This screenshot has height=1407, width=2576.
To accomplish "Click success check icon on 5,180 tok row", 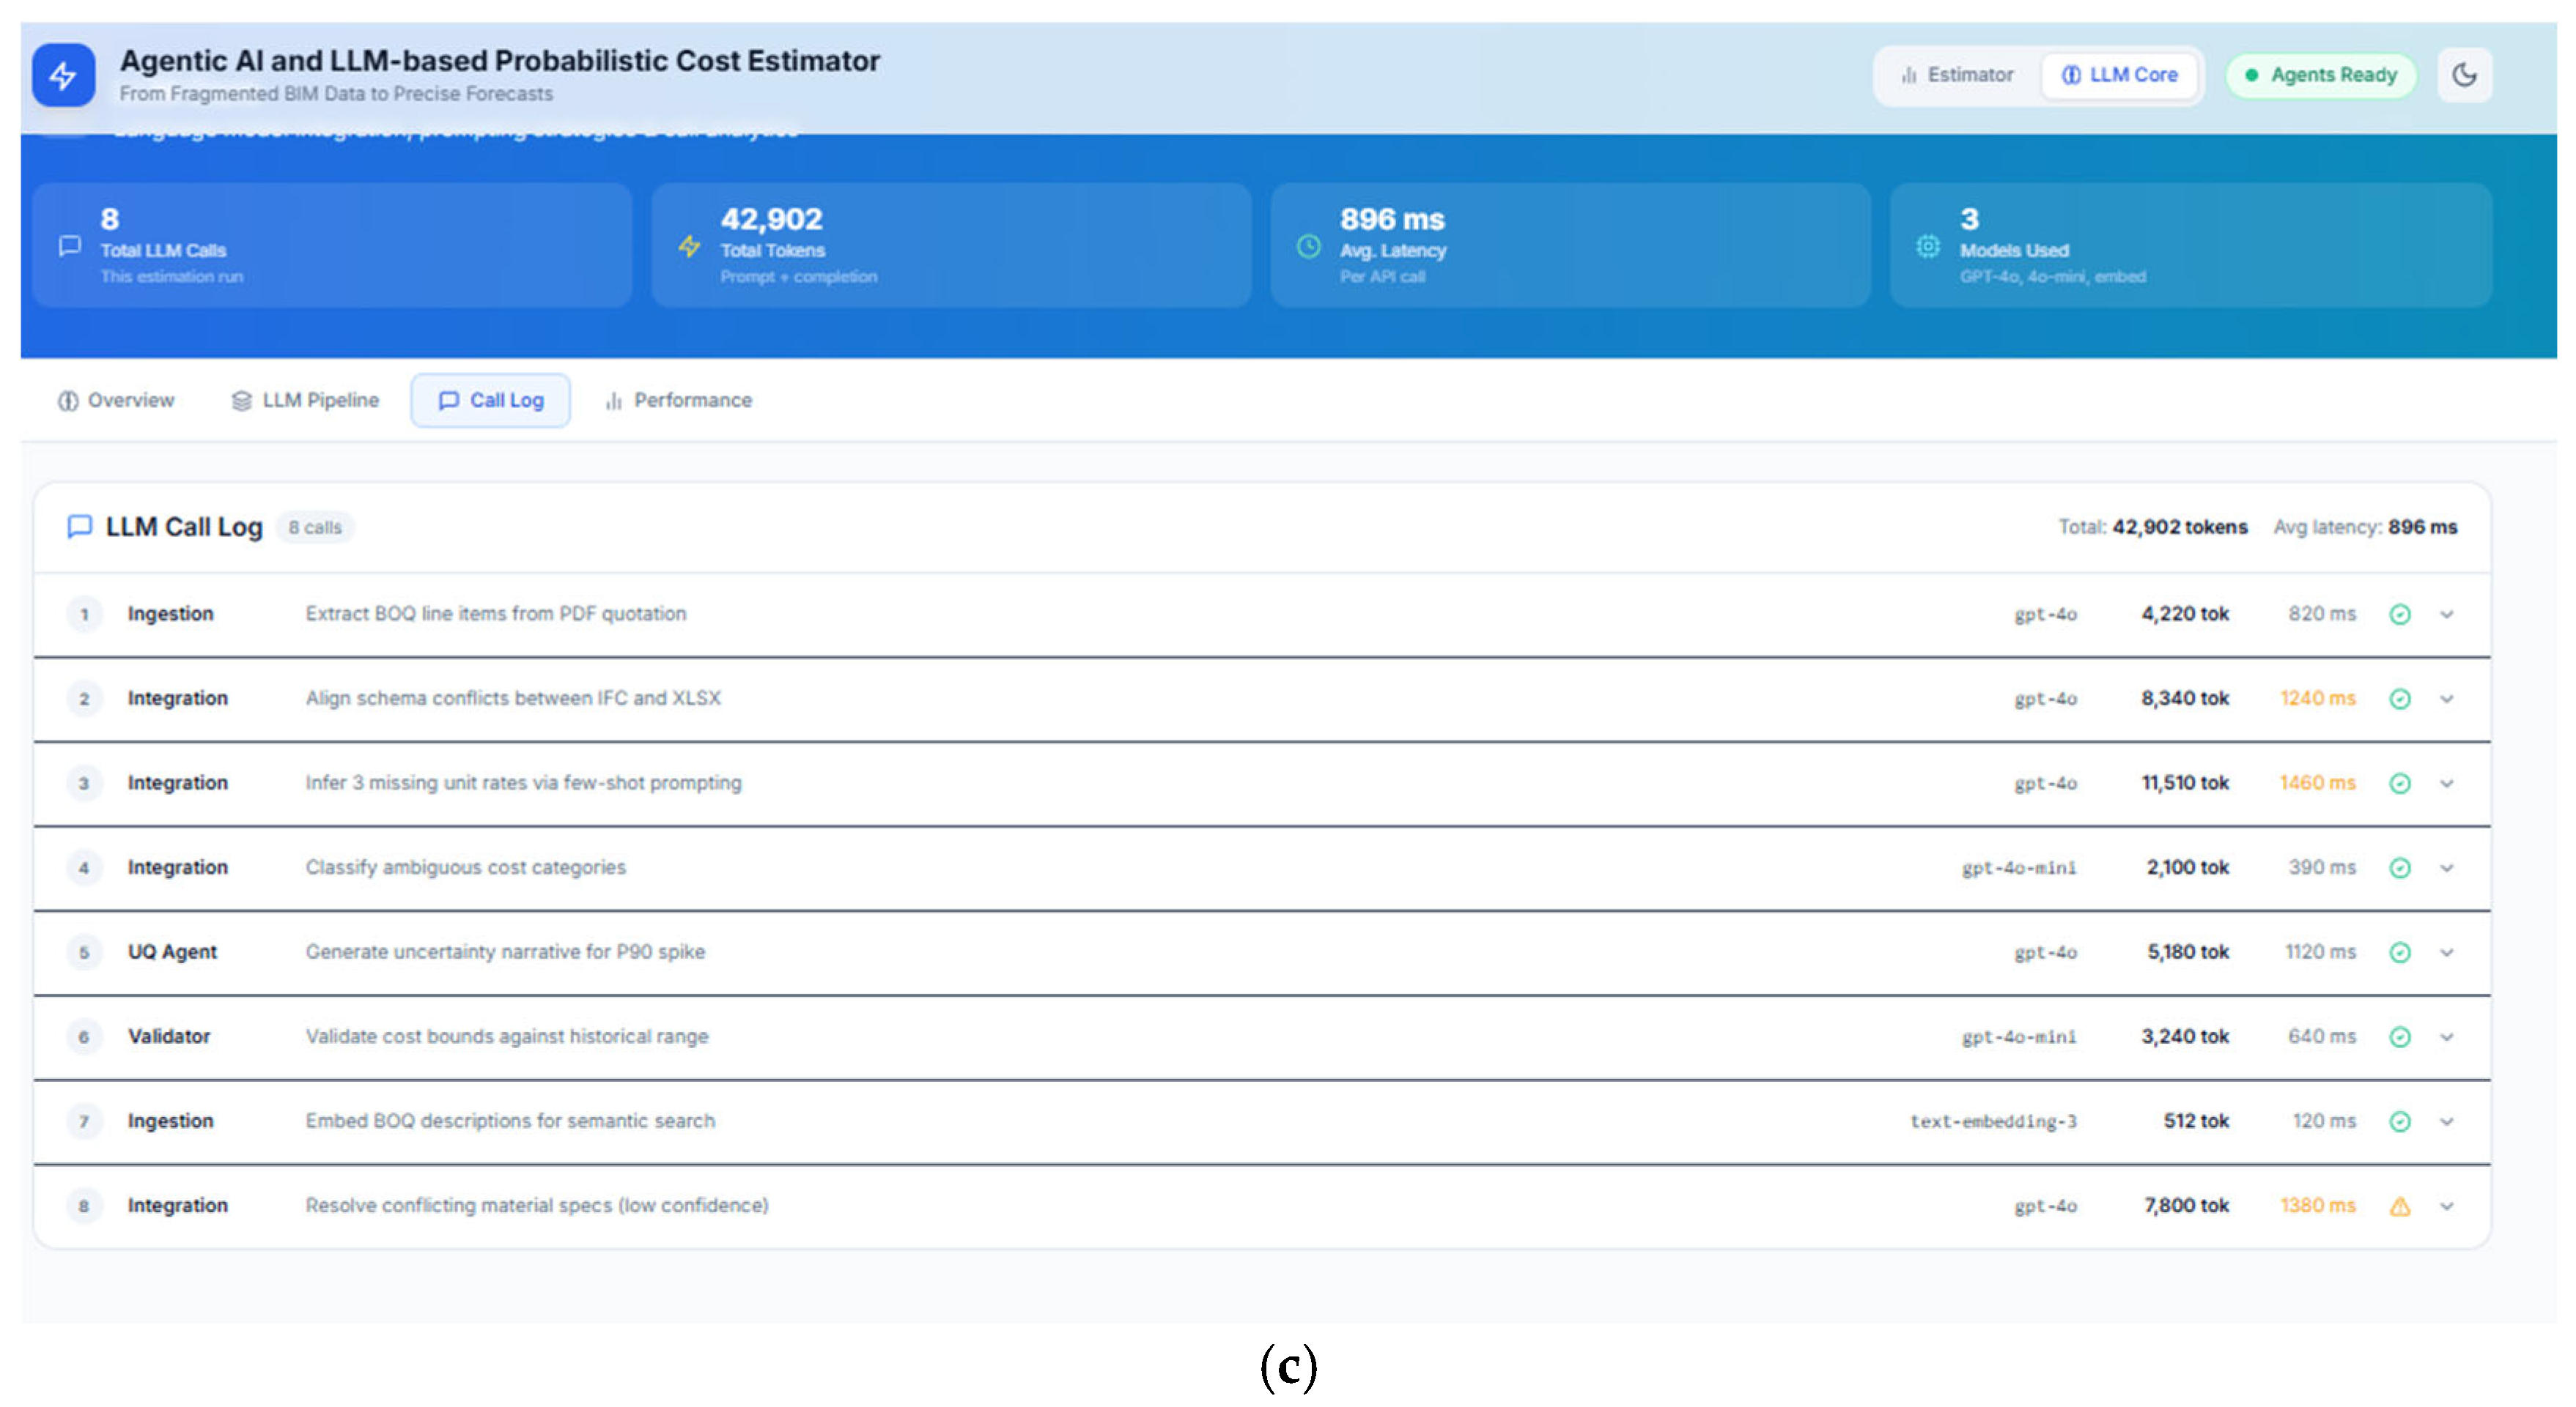I will coord(2400,952).
